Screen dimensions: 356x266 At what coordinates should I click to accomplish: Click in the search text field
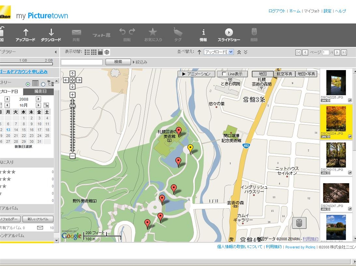(82, 62)
